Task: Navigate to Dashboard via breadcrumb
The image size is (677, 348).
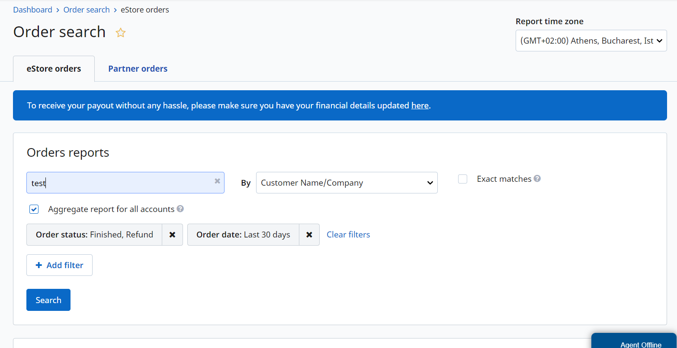Action: pos(32,9)
